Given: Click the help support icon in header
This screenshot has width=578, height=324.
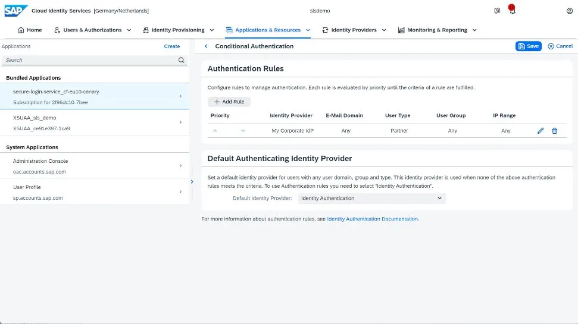Looking at the screenshot, I should 497,11.
